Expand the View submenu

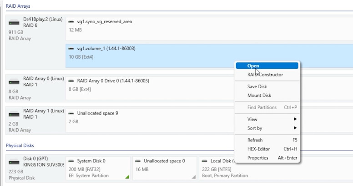(x=267, y=119)
